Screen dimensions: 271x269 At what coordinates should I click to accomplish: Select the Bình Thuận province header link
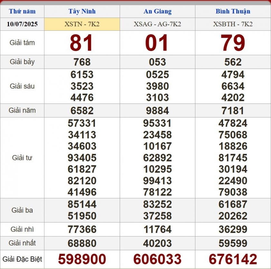click(233, 11)
